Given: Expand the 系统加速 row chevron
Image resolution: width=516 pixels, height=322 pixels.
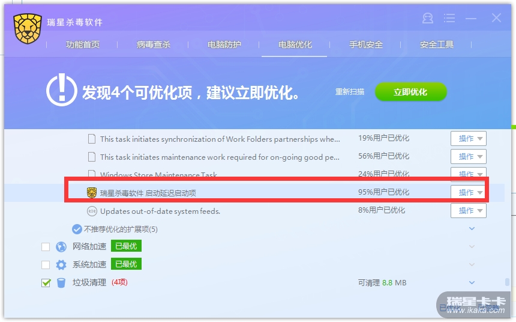Looking at the screenshot, I should (x=472, y=265).
